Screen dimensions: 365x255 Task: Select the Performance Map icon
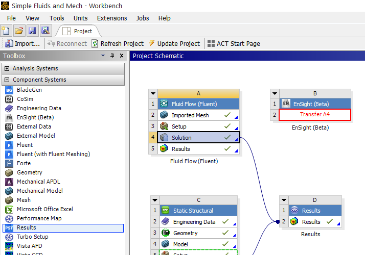(9, 218)
